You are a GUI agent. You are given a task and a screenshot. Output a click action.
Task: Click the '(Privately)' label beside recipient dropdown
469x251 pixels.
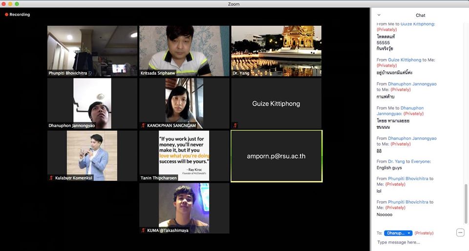pyautogui.click(x=424, y=233)
